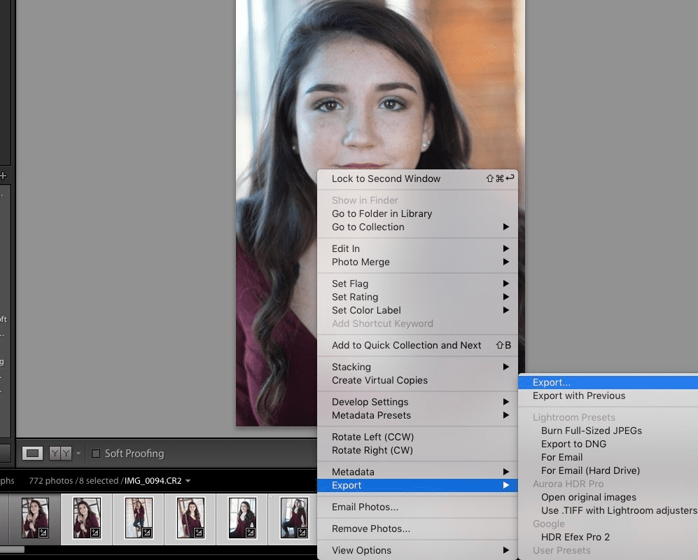Image resolution: width=698 pixels, height=560 pixels.
Task: Click the filmstrip horizontal scrollbar
Action: (12, 548)
